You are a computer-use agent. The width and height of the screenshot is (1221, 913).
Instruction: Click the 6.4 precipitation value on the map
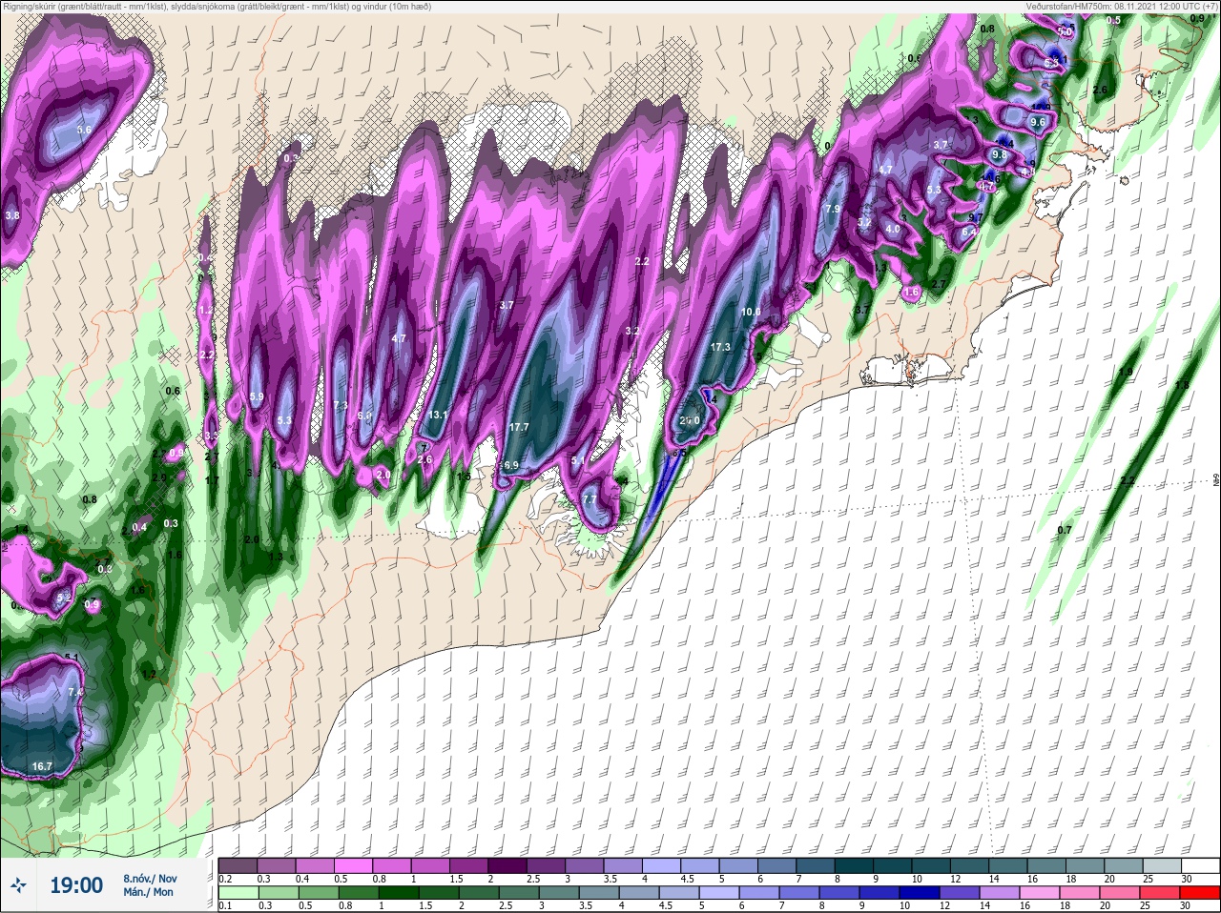970,232
